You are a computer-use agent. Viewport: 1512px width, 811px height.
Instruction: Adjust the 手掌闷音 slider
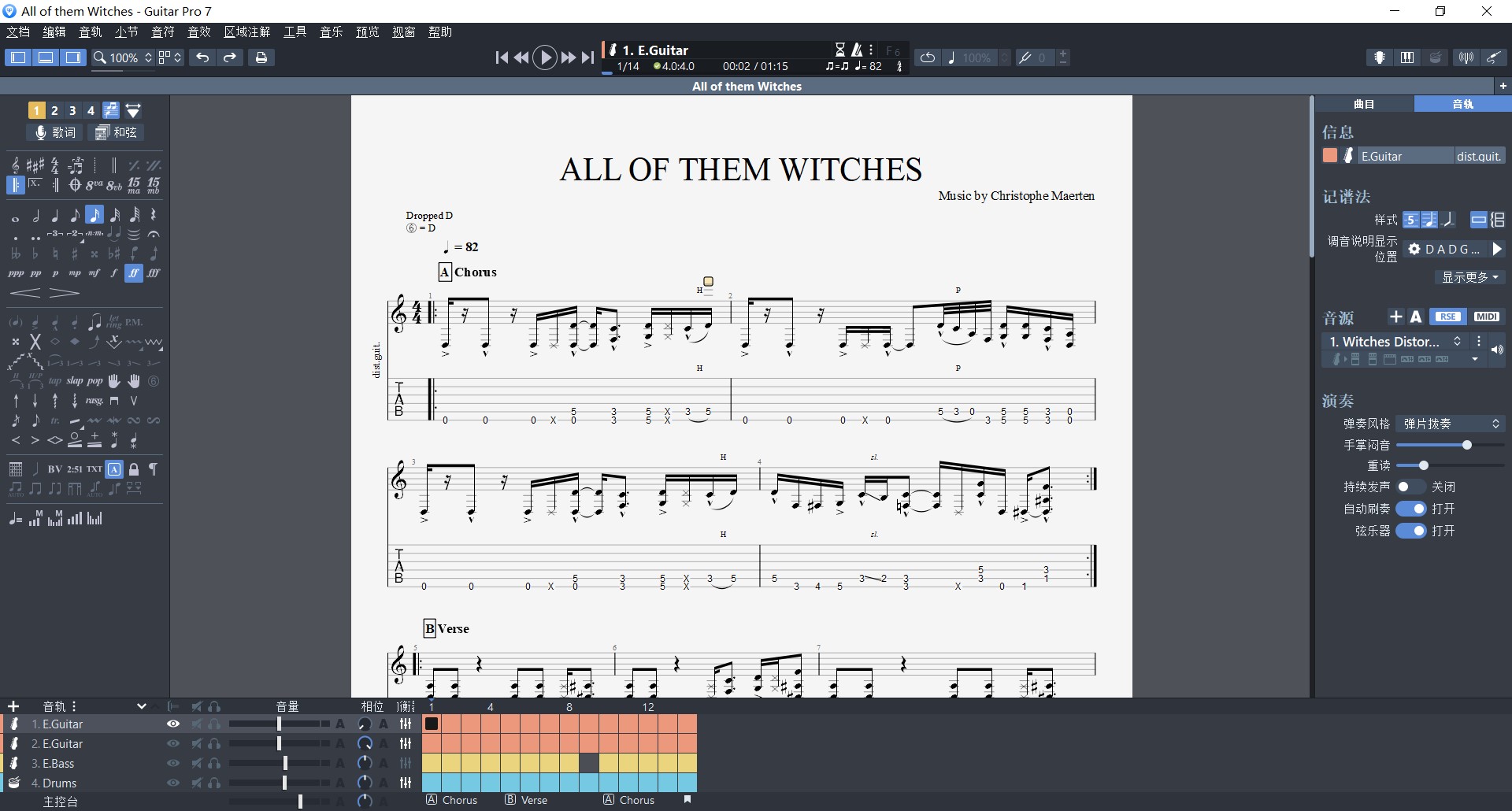[x=1466, y=445]
